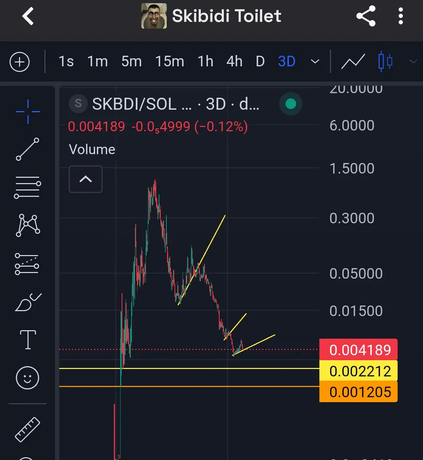Click the 0.01500 price axis value

(x=356, y=311)
